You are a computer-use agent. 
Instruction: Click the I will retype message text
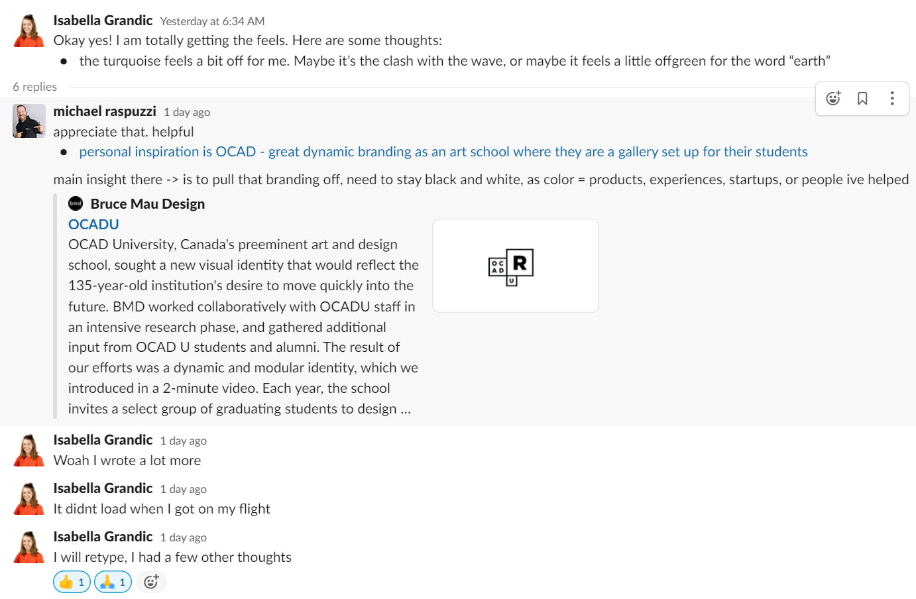pyautogui.click(x=172, y=557)
